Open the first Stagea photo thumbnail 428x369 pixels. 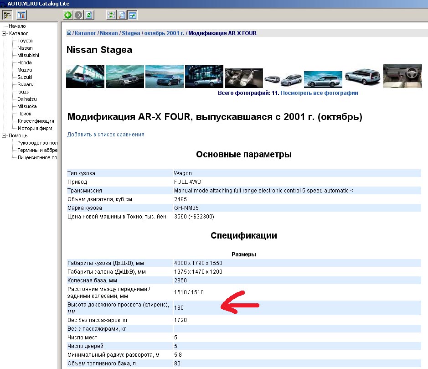pyautogui.click(x=85, y=77)
